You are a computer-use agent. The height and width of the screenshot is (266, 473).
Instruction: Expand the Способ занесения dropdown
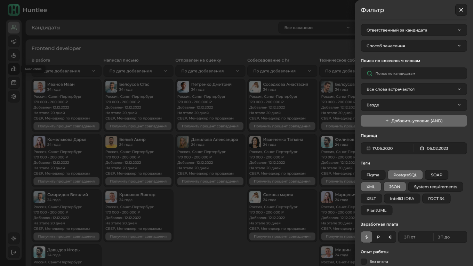[414, 46]
